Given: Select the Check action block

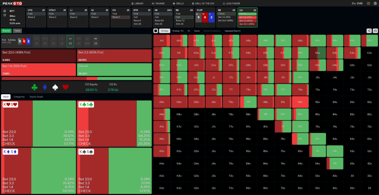Looking at the screenshot, I should coord(114,69).
